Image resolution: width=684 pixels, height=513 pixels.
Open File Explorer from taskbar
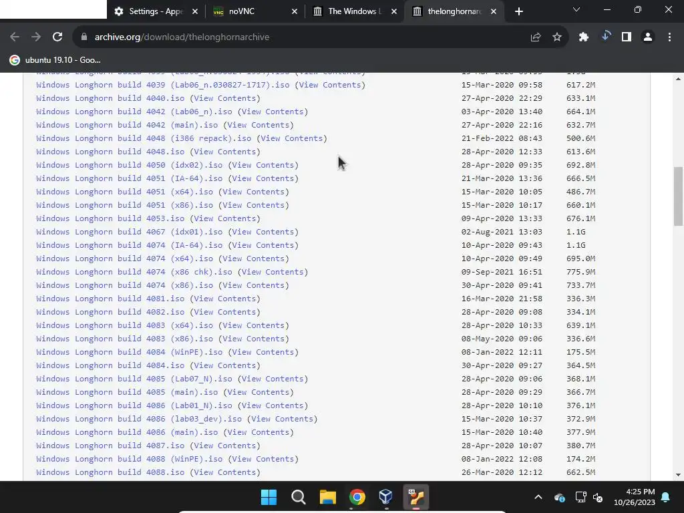click(327, 497)
